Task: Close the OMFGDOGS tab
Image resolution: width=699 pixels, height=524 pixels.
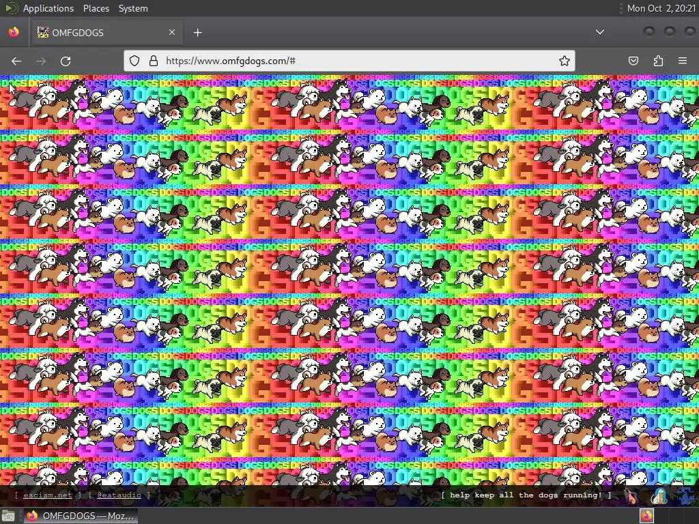Action: point(172,32)
